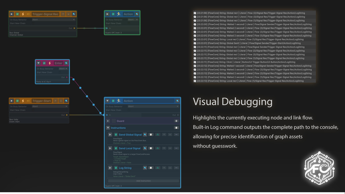The image size is (345, 194).
Task: Disable the Send Local Signal checkbox
Action: [x=116, y=148]
